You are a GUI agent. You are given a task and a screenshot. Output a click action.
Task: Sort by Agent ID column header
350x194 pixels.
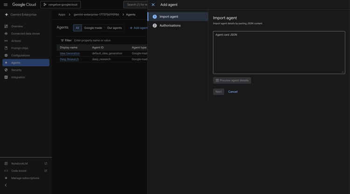[98, 48]
